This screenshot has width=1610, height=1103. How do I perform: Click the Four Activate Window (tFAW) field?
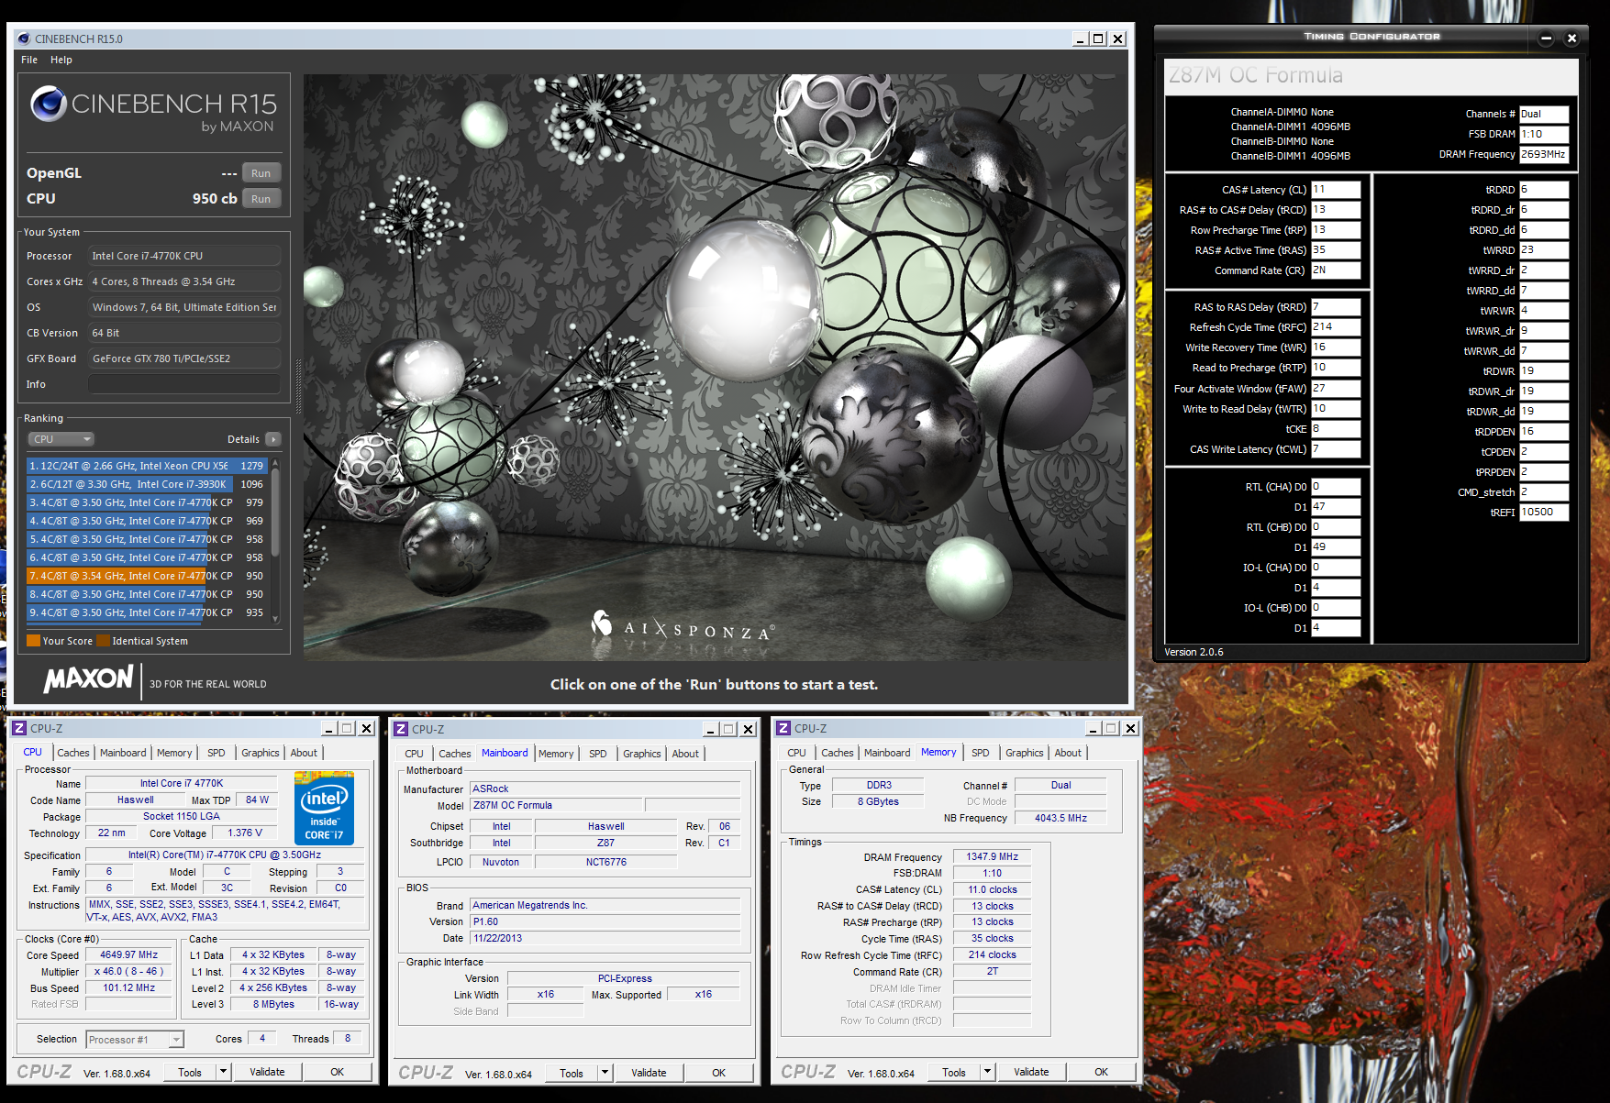1336,389
